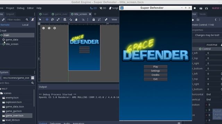Activate the Move Mode tool
The image size is (222, 124).
pos(47,20)
